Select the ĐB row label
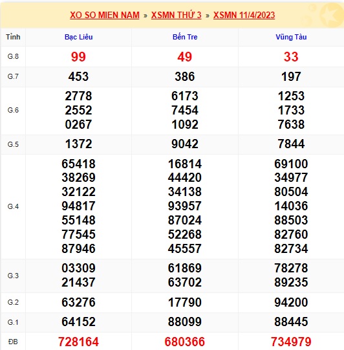The width and height of the screenshot is (344, 350). 13,342
